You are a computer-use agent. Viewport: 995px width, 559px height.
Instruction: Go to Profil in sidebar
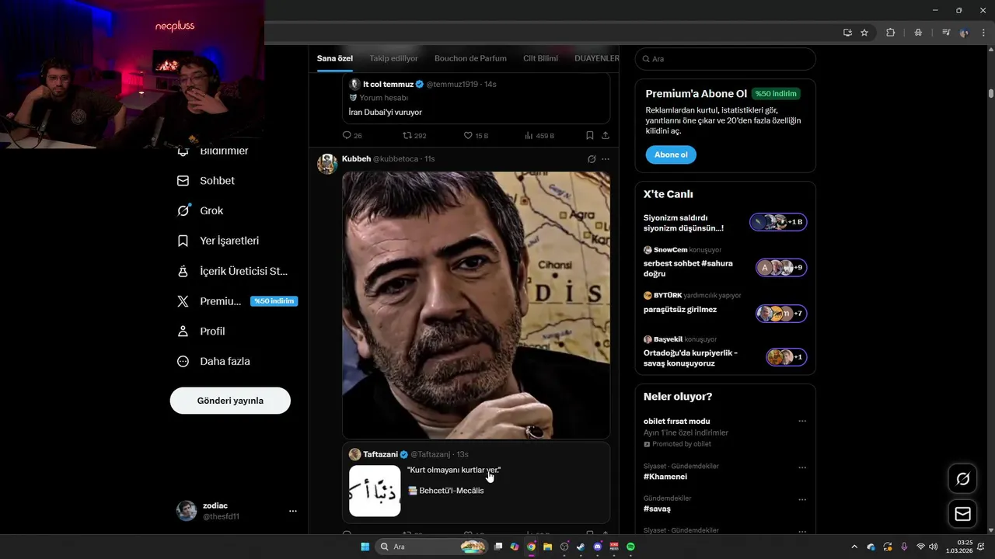(x=201, y=332)
